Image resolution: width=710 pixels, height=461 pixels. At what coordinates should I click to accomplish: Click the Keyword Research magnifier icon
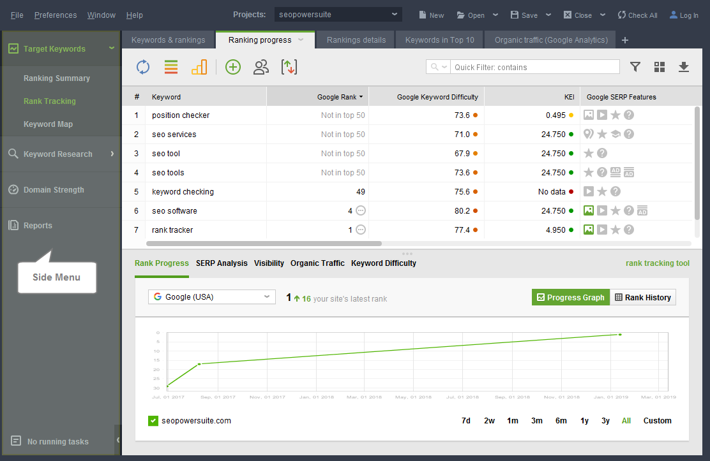click(13, 154)
